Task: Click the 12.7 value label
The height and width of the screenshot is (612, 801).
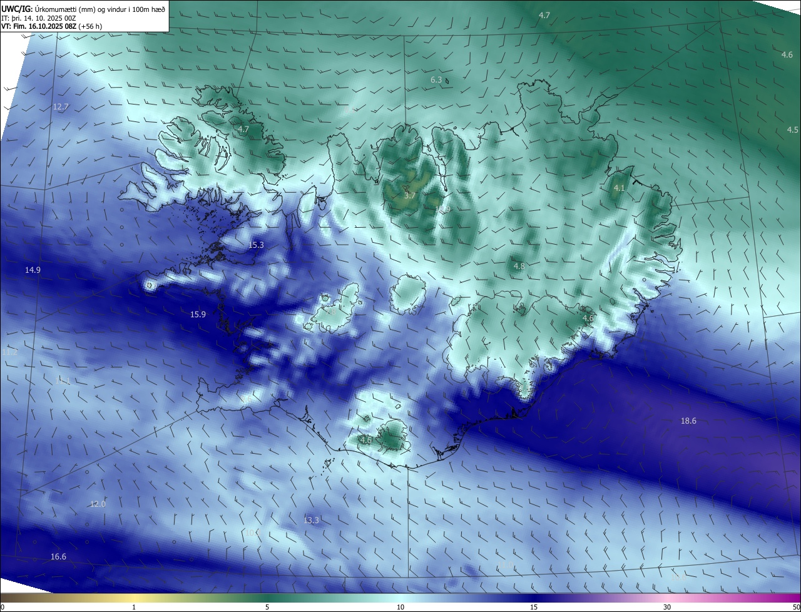Action: (61, 107)
